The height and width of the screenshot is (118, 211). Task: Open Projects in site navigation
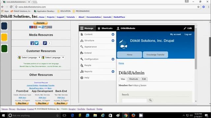[50, 17]
